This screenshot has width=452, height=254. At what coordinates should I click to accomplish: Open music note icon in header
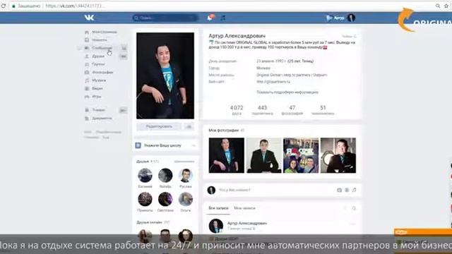pyautogui.click(x=223, y=18)
